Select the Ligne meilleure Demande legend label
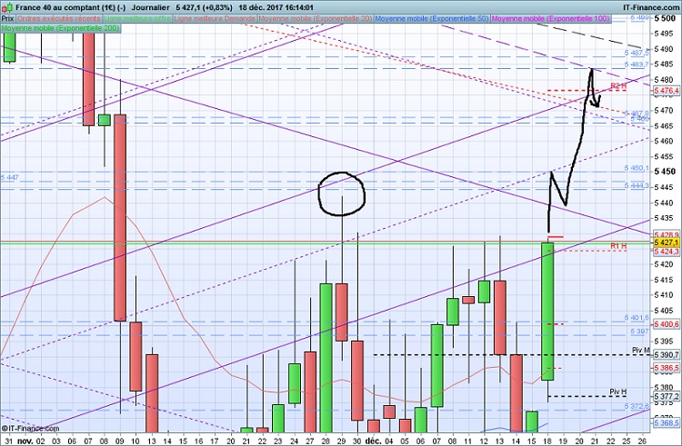The width and height of the screenshot is (682, 446). tap(215, 19)
